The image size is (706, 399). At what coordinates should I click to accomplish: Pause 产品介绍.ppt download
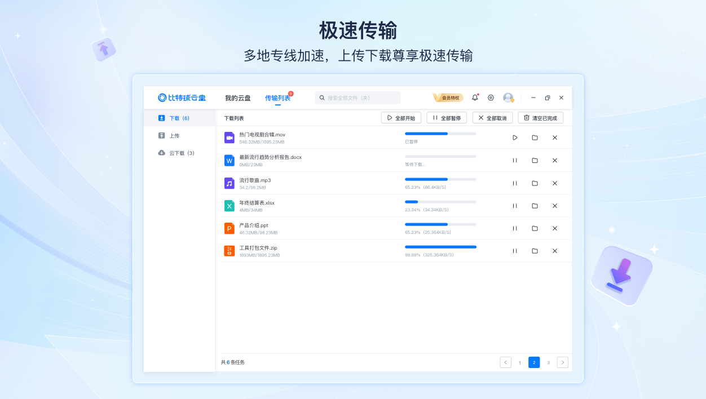click(x=515, y=228)
